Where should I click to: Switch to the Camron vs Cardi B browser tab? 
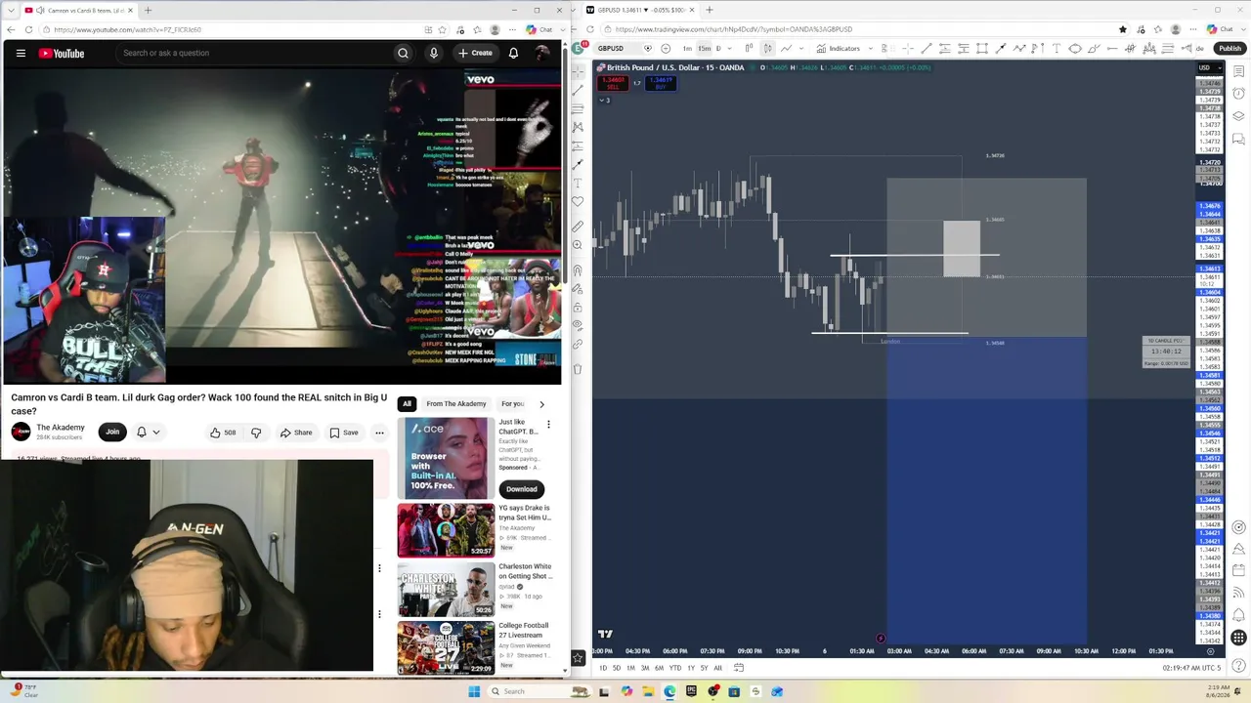(x=78, y=10)
